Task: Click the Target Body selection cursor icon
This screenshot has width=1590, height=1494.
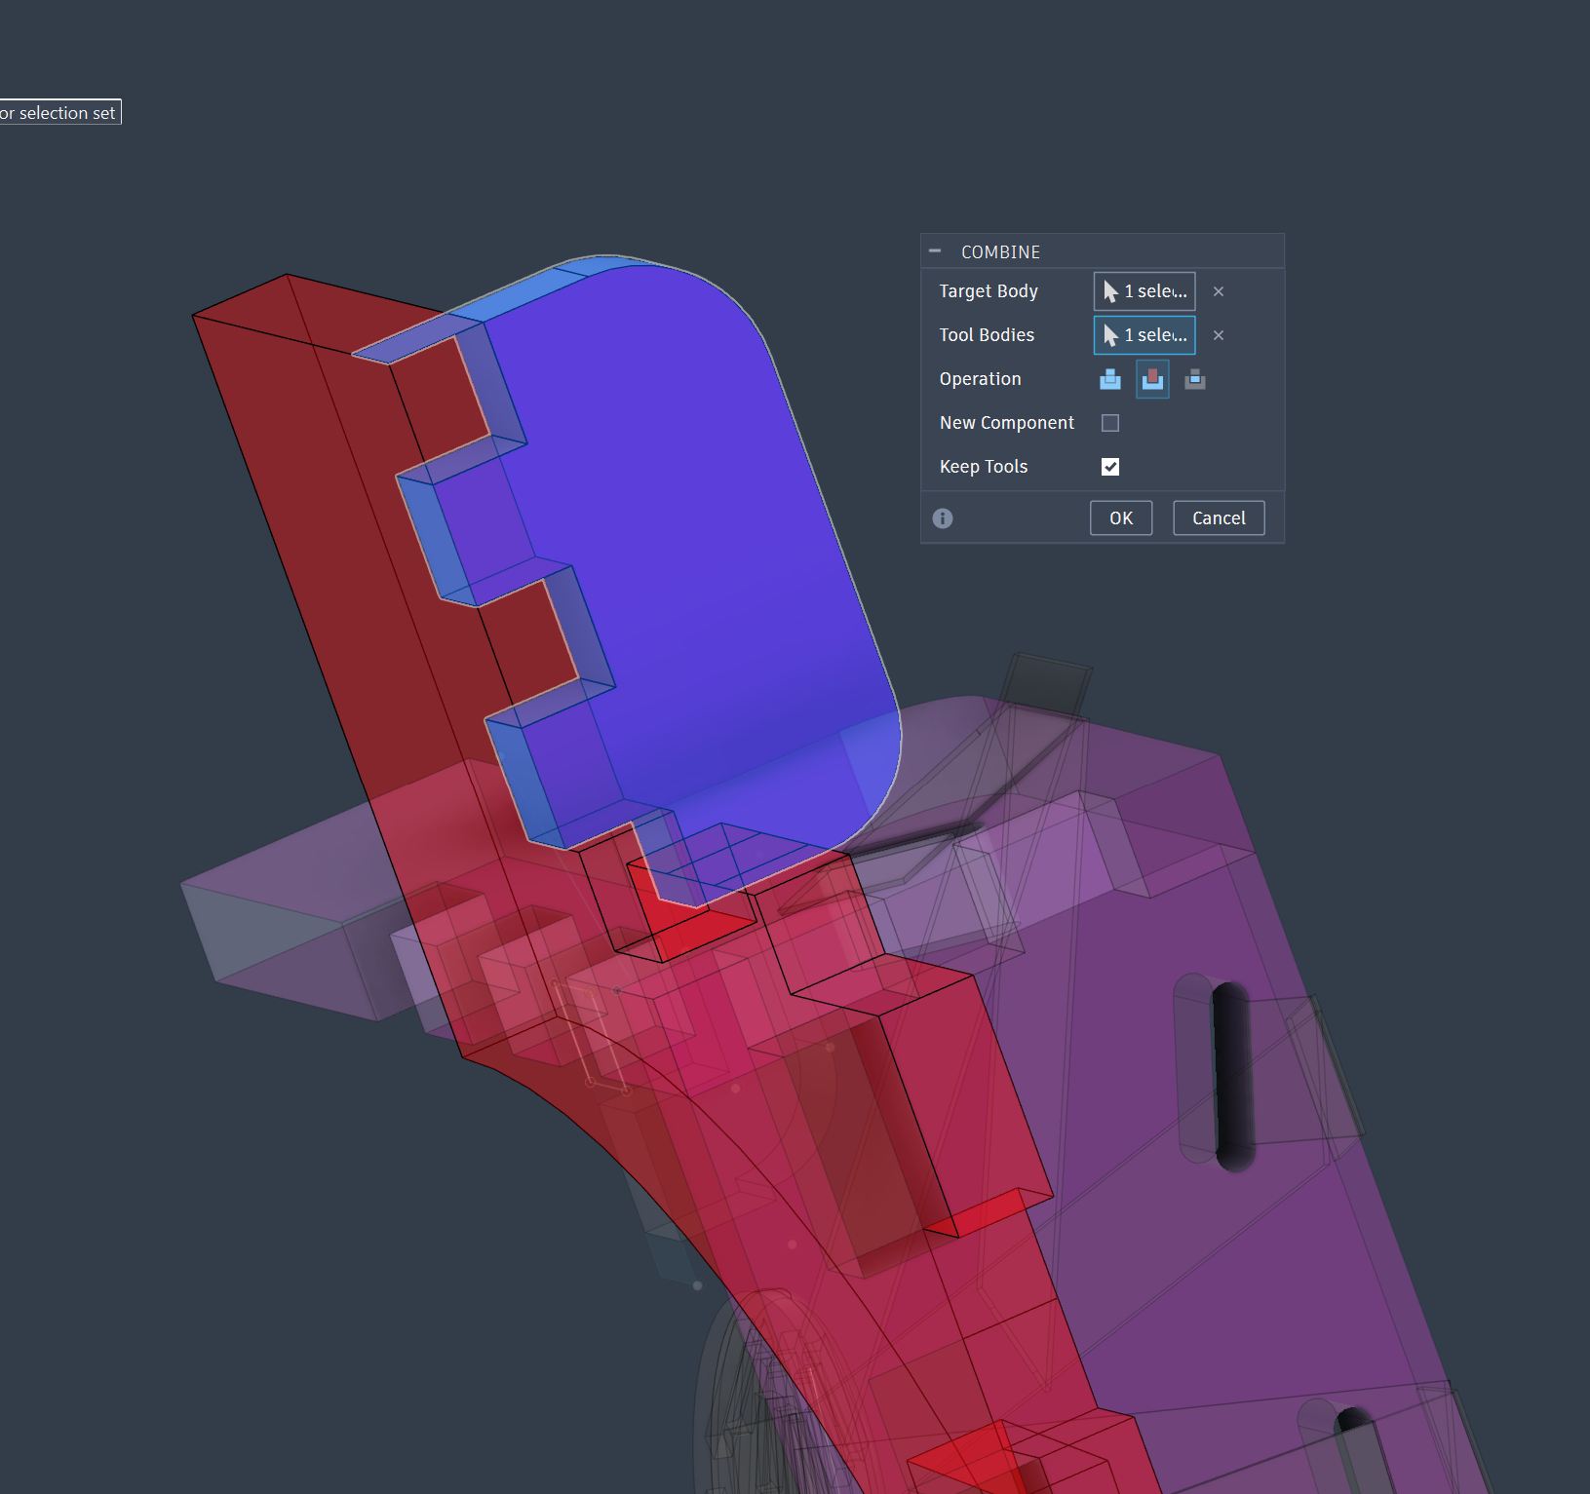Action: point(1111,291)
